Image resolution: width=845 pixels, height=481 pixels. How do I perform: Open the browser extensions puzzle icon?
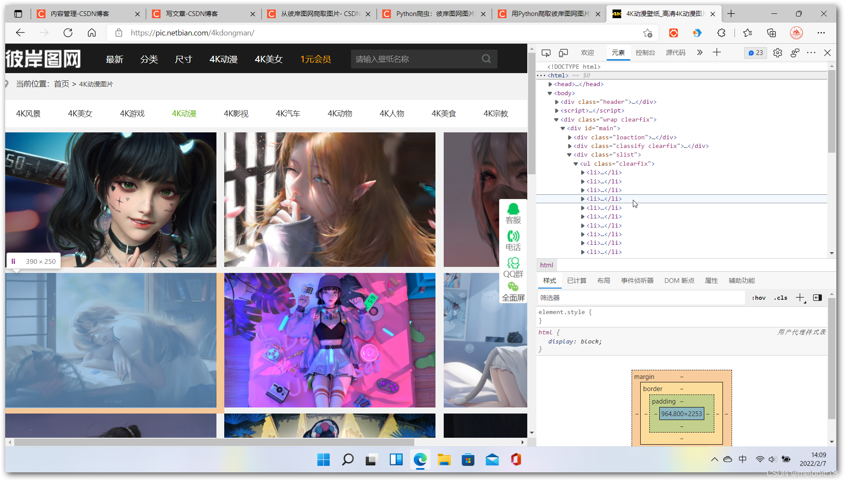[721, 33]
